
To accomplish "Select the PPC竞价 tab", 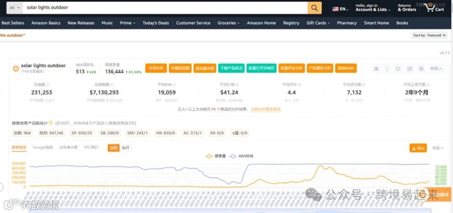I will click(91, 147).
